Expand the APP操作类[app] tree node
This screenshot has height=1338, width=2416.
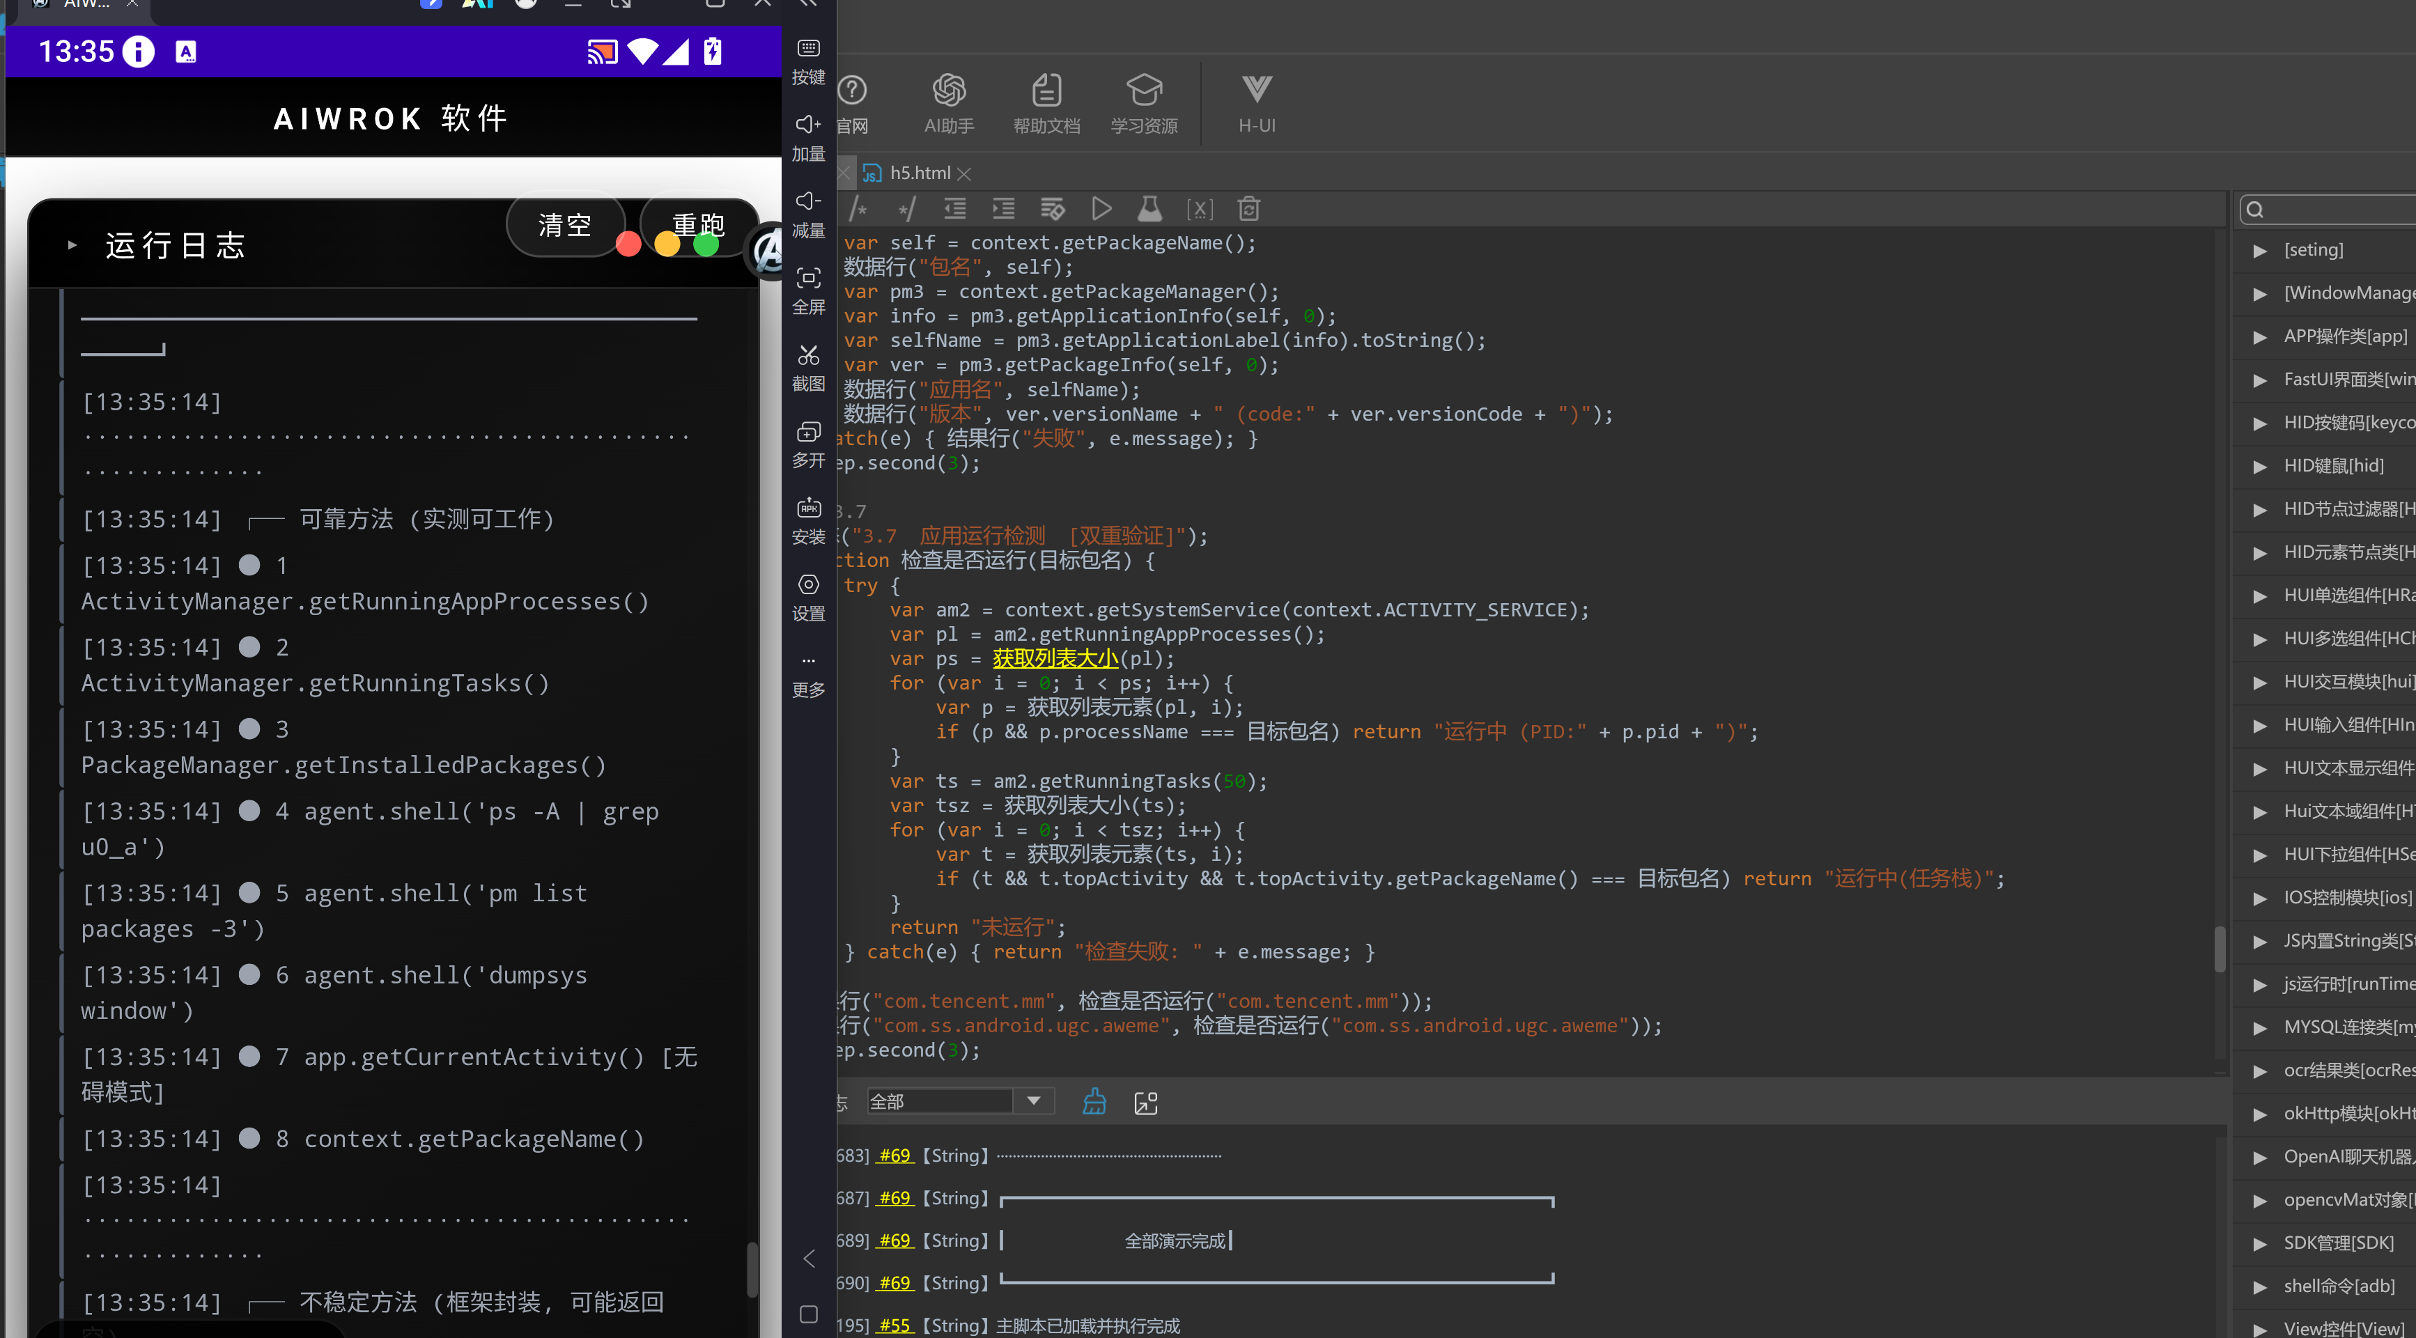pos(2261,336)
